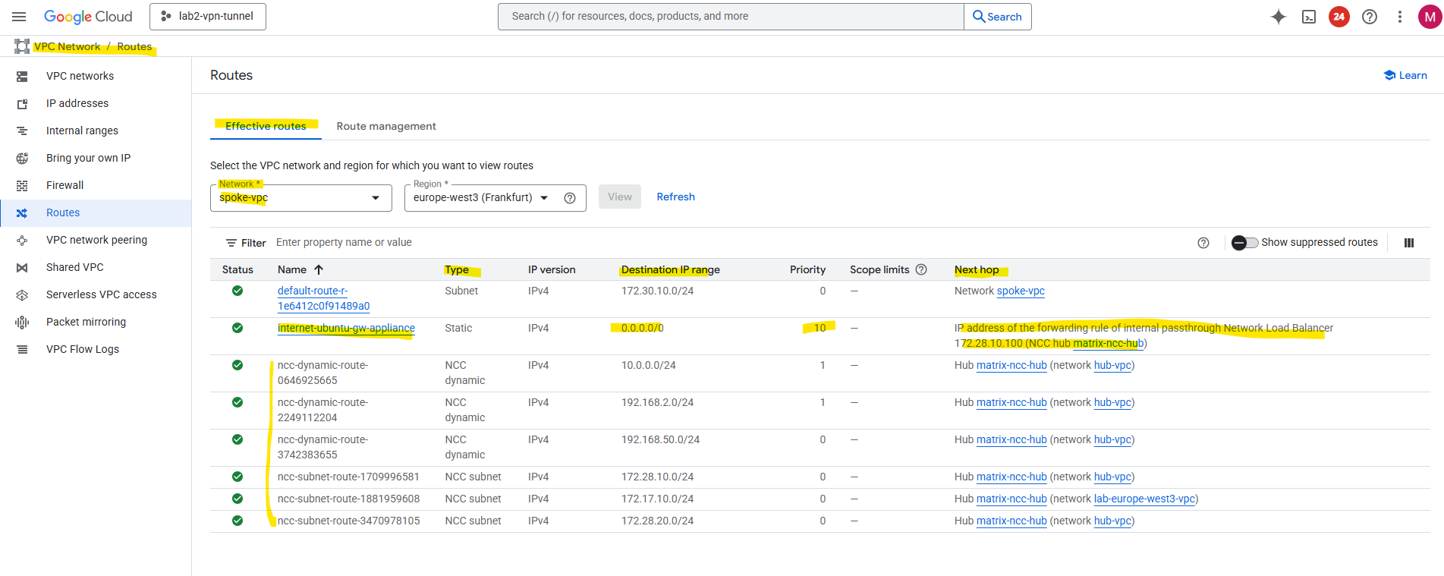Open the notifications badge showing 24

tap(1339, 17)
